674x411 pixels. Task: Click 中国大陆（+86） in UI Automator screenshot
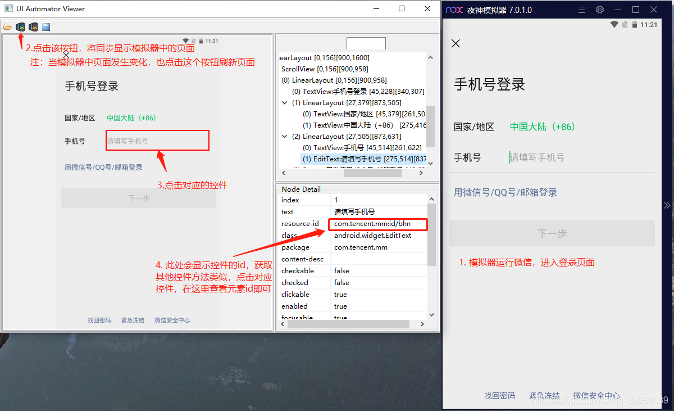pyautogui.click(x=131, y=118)
